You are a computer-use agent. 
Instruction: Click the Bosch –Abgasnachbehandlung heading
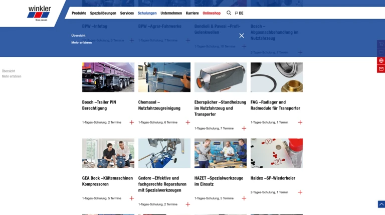[x=274, y=32]
